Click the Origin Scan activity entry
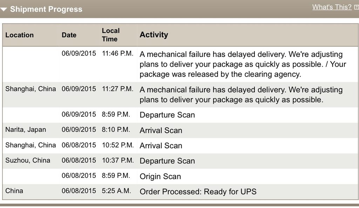359x208 pixels. (x=160, y=176)
